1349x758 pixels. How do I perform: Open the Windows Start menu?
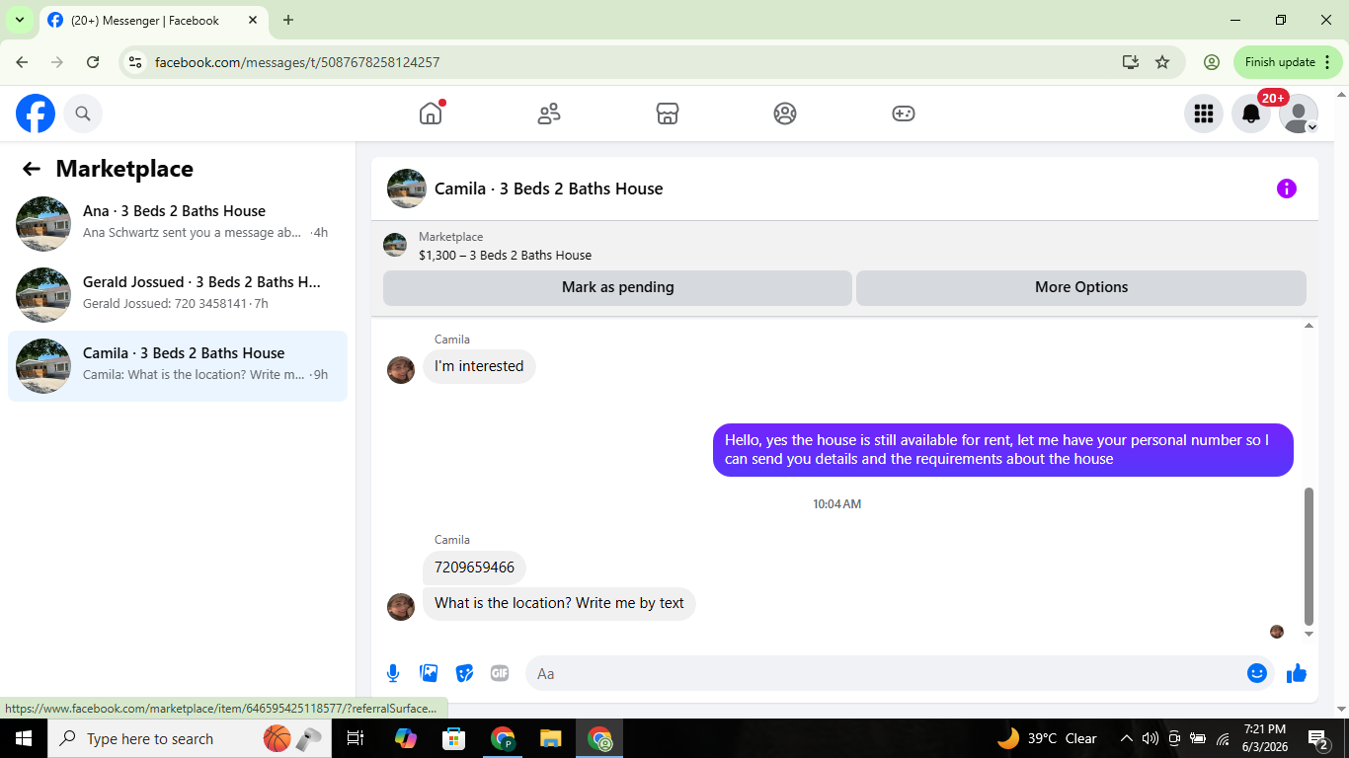[24, 738]
